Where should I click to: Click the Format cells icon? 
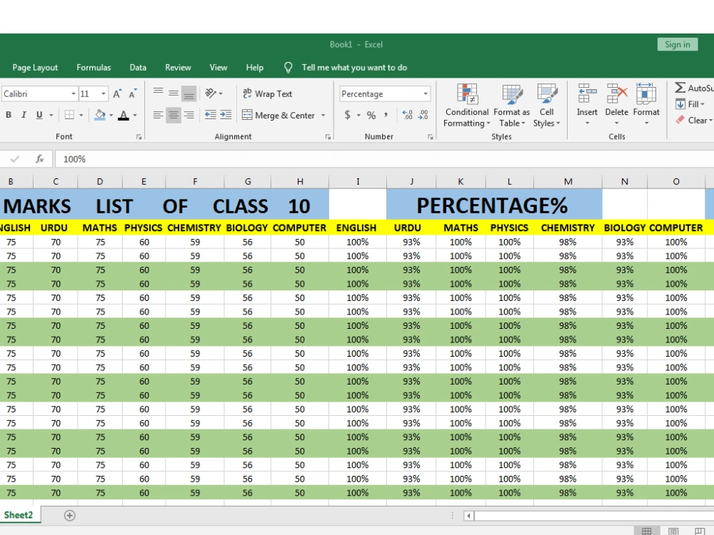pos(645,93)
